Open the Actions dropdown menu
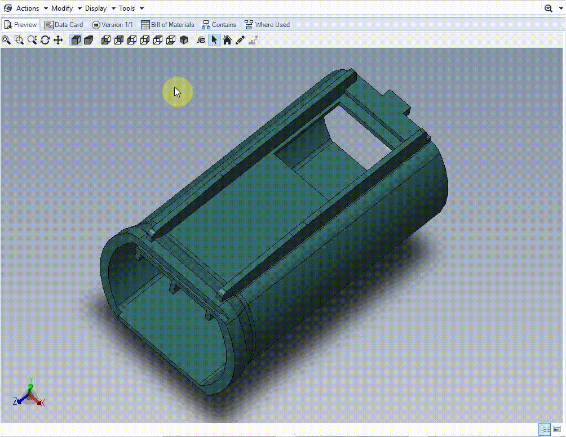Viewport: 566px width, 437px height. click(x=28, y=8)
